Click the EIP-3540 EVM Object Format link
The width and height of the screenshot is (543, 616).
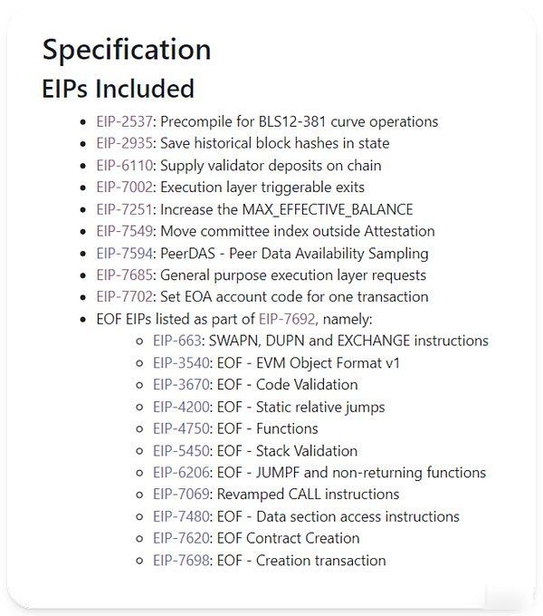point(181,362)
